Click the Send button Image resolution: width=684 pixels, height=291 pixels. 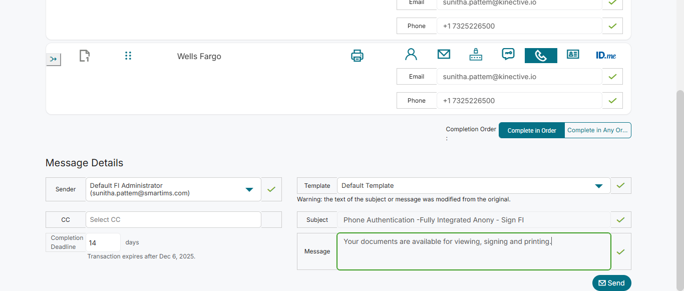tap(611, 283)
